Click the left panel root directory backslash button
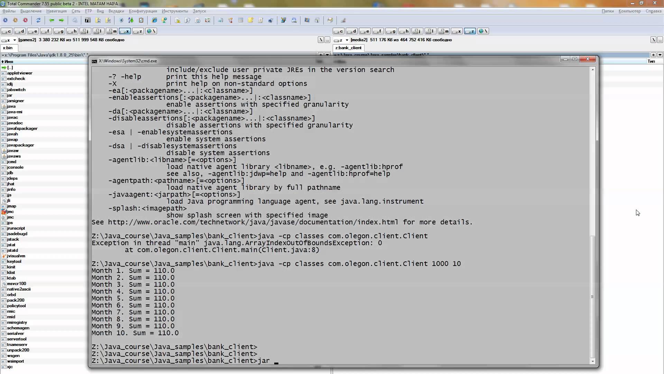The width and height of the screenshot is (664, 374). coord(321,40)
